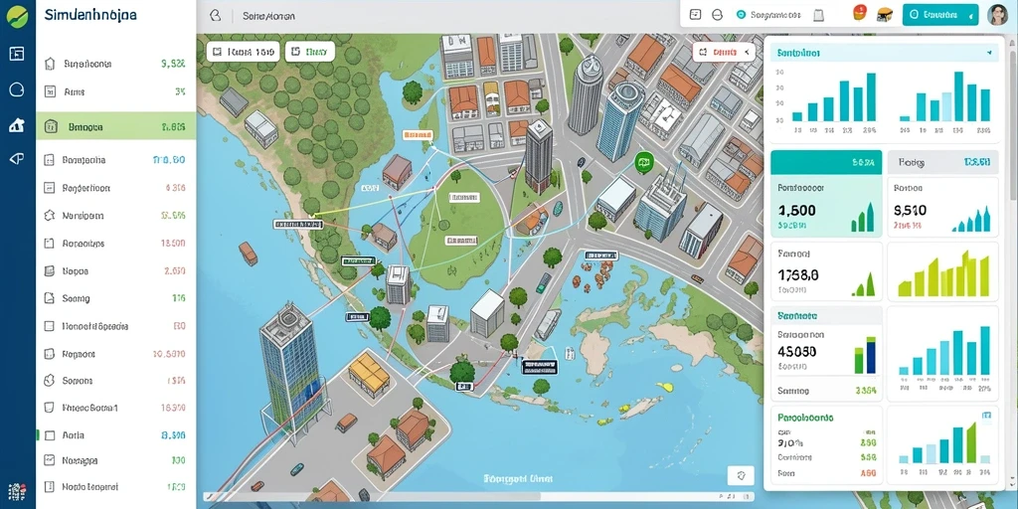Select the tag icon in the left rail
The image size is (1018, 509).
pyautogui.click(x=17, y=159)
